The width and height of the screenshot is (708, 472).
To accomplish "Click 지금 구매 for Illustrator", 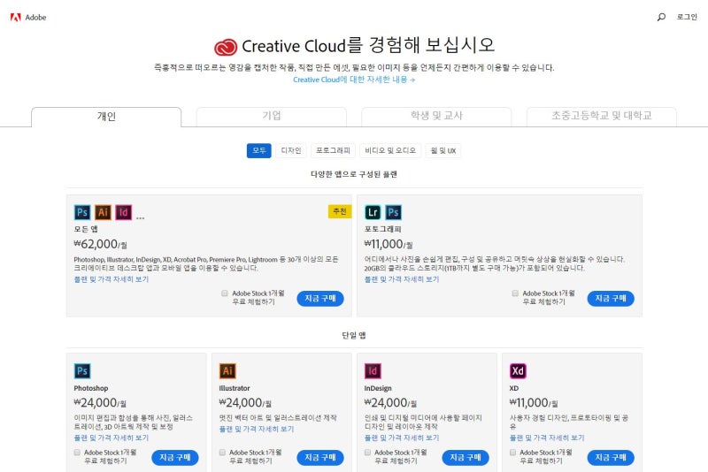I will pyautogui.click(x=320, y=458).
